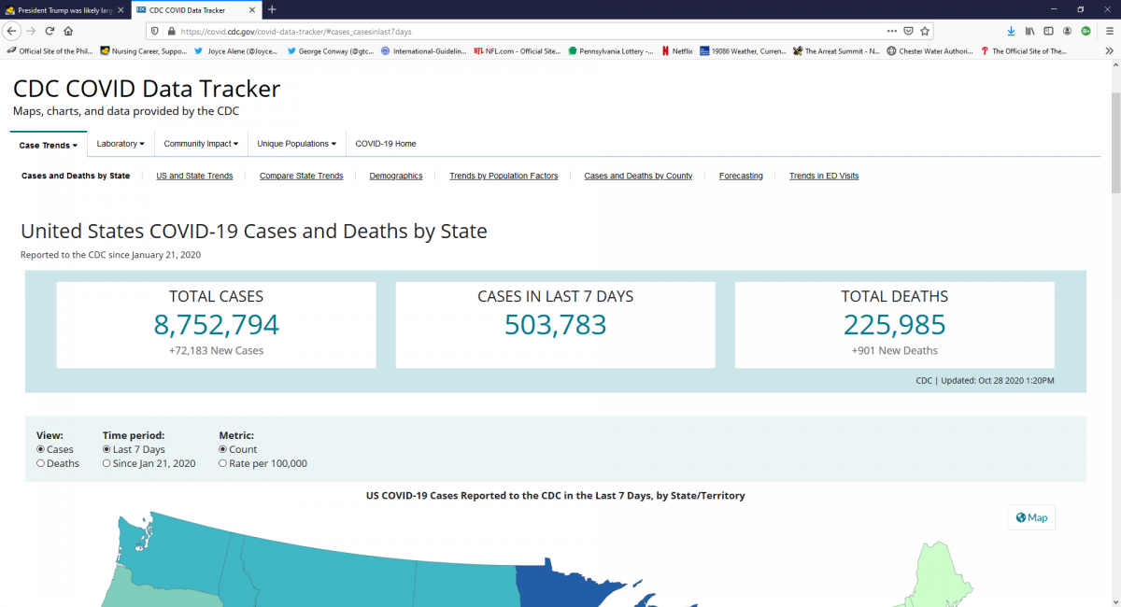Close the CDC COVID Data Tracker tab

pyautogui.click(x=251, y=9)
